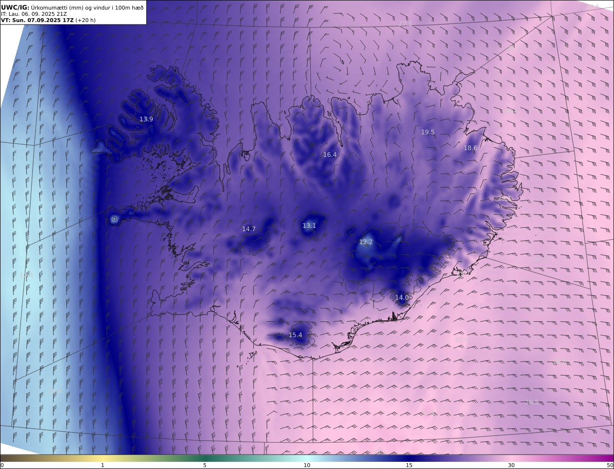The width and height of the screenshot is (614, 469).
Task: Click the 14.7 value in west-central Iceland
Action: pos(249,229)
